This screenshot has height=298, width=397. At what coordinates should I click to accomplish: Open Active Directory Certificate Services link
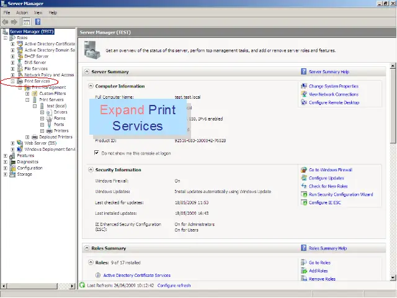click(136, 275)
